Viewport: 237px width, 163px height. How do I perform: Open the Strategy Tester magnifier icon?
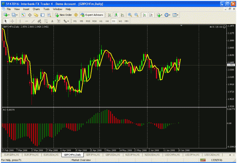[x=49, y=15]
